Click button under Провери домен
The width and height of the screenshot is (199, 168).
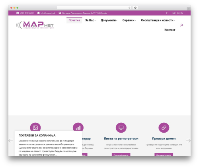[164, 154]
